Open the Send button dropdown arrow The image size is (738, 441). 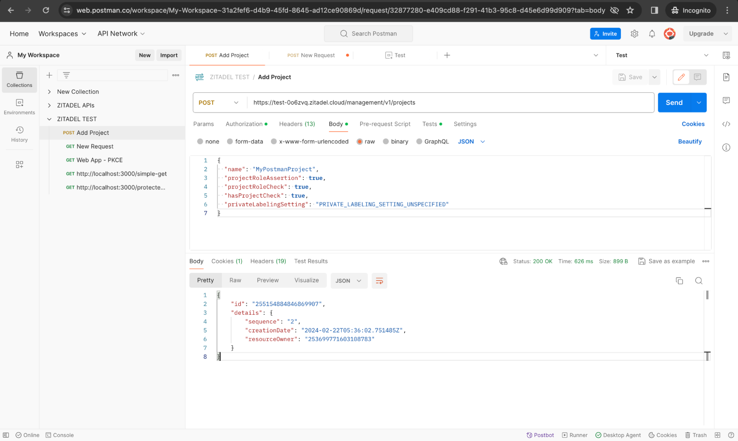coord(698,103)
